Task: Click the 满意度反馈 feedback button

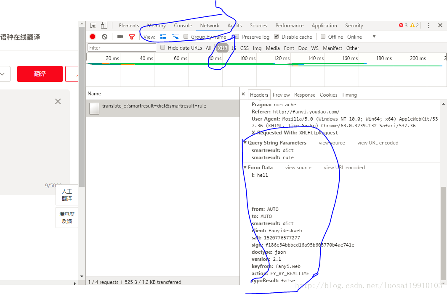Action: click(67, 218)
